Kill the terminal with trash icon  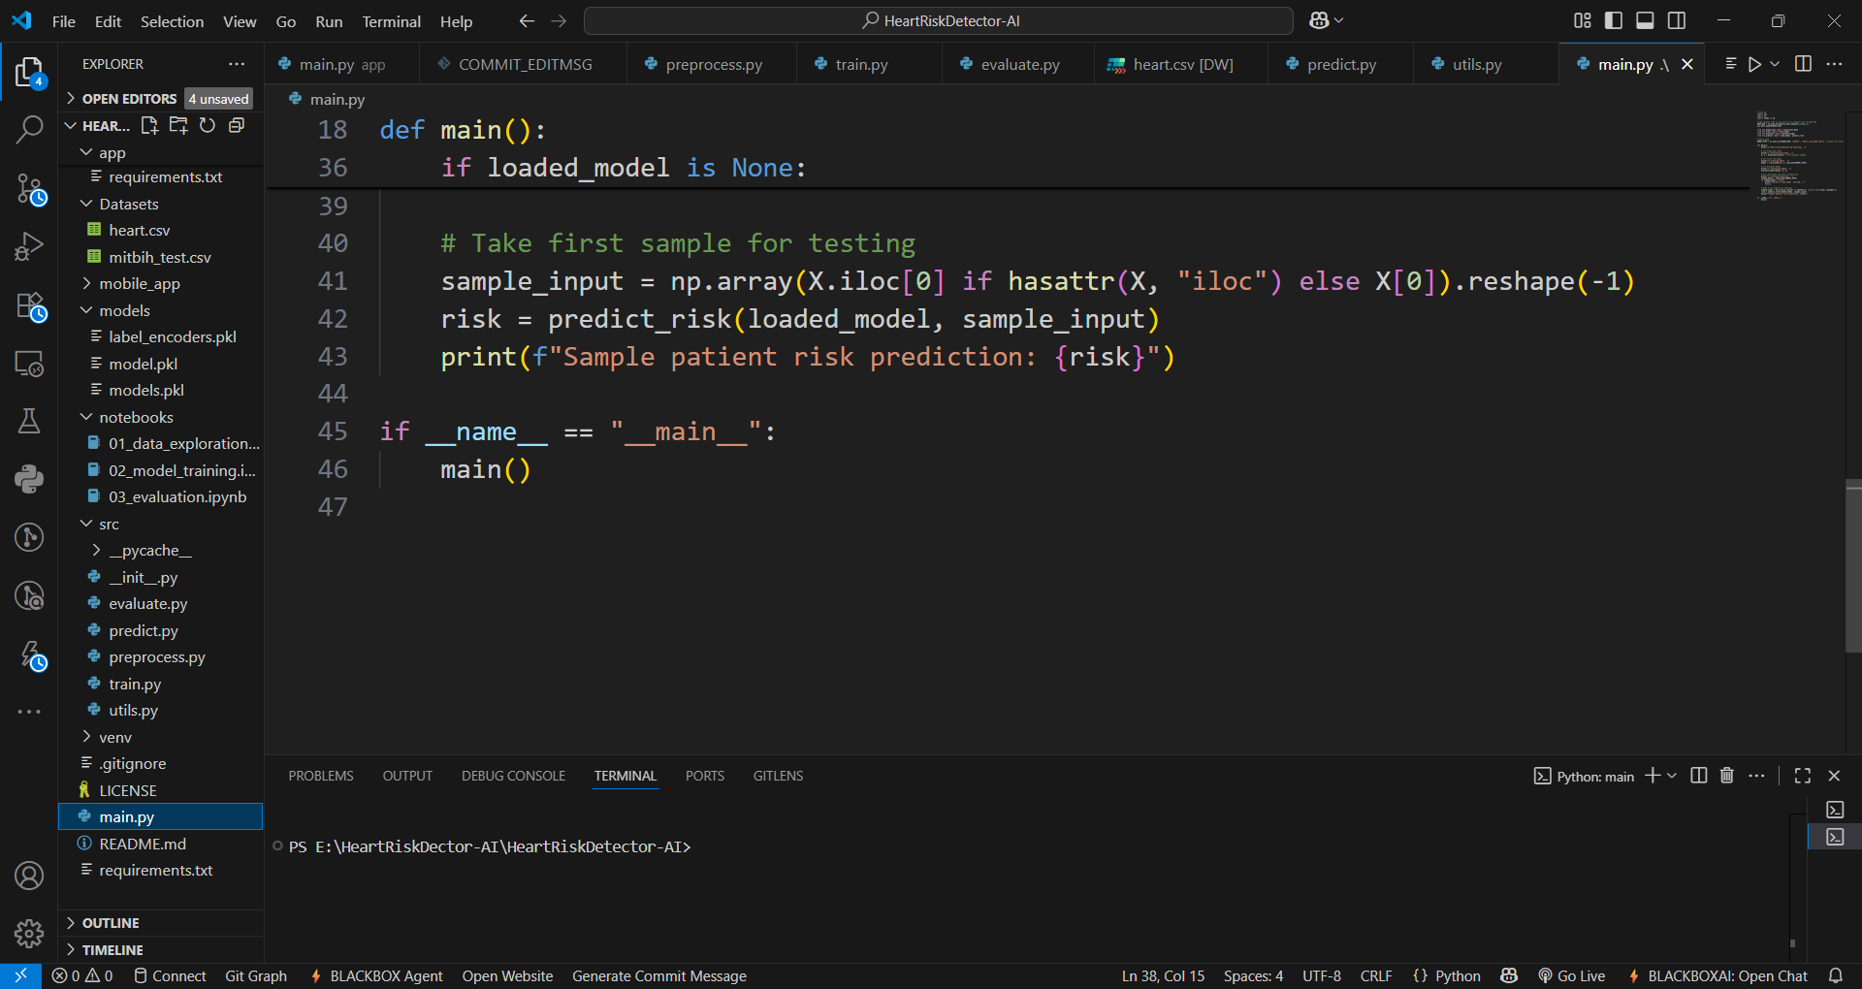coord(1727,776)
